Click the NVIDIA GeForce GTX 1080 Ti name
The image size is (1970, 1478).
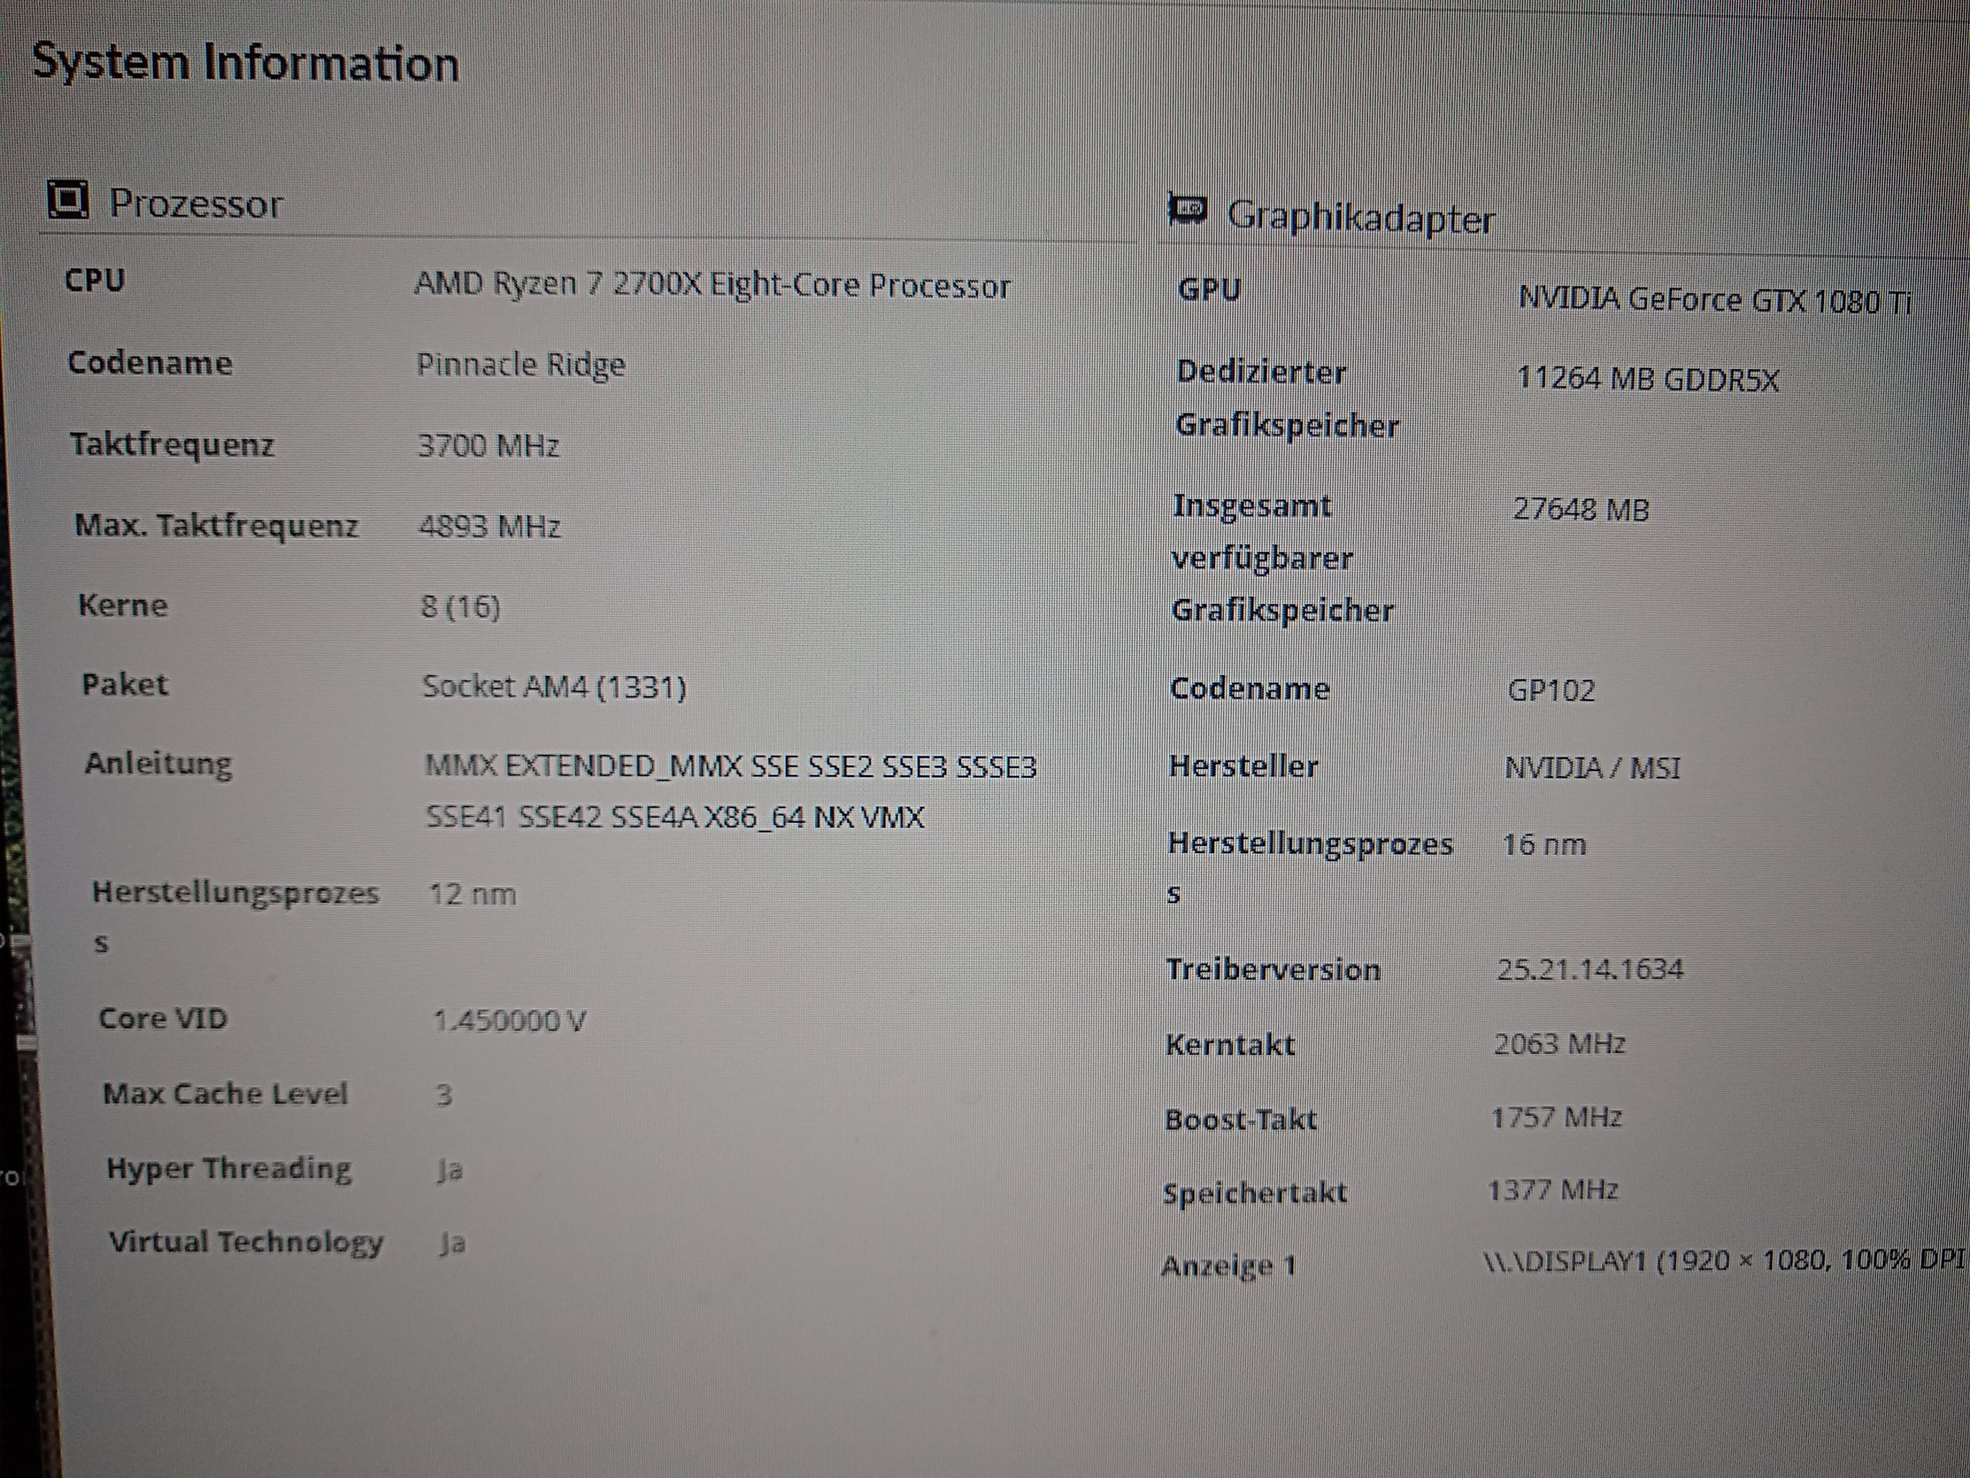pyautogui.click(x=1713, y=300)
